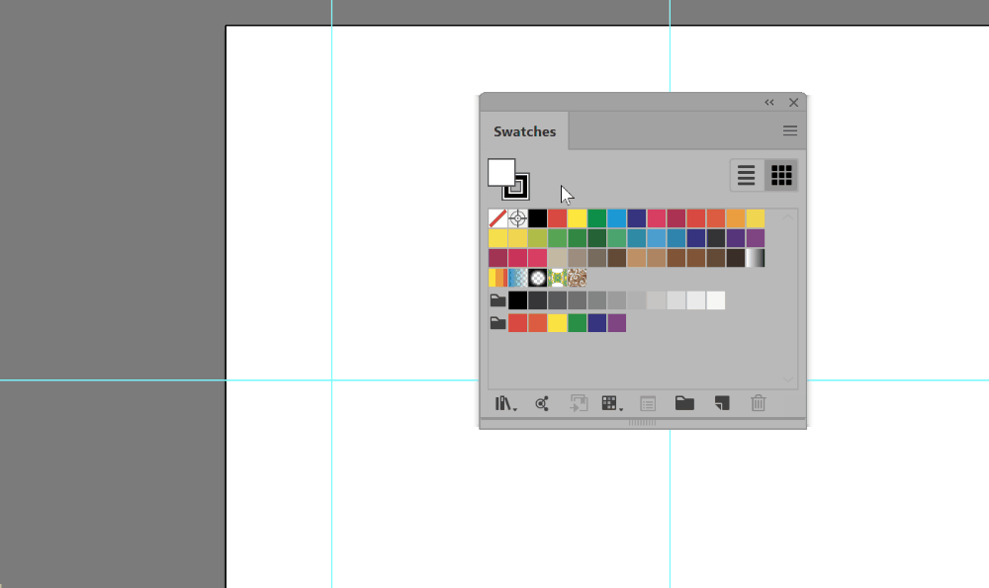Click the swatch list scroll up arrow
The width and height of the screenshot is (989, 588).
pyautogui.click(x=788, y=216)
